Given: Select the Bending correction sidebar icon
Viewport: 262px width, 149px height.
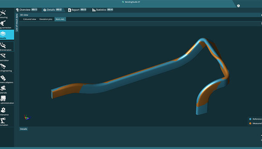Looking at the screenshot, I should (6, 24).
